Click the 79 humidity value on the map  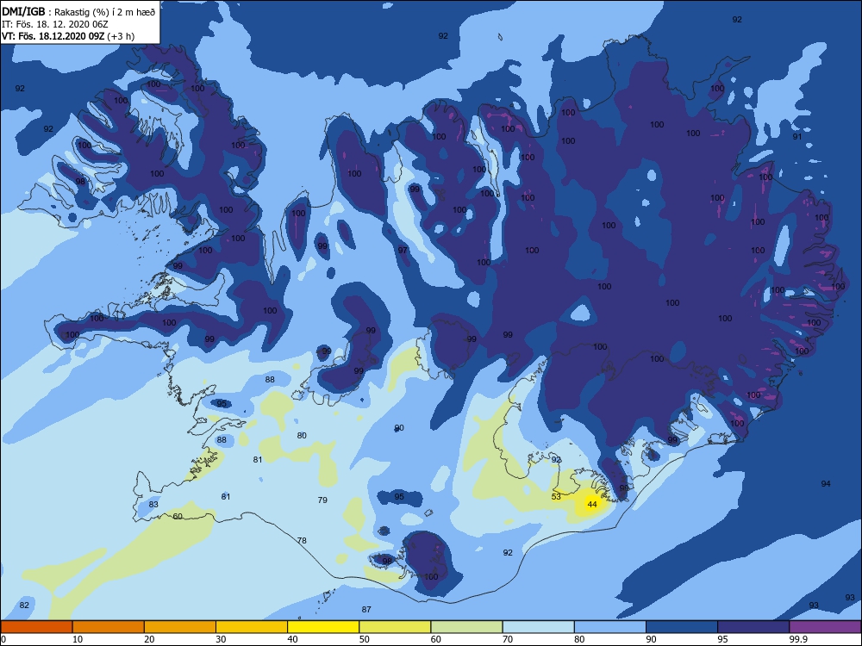[x=322, y=500]
